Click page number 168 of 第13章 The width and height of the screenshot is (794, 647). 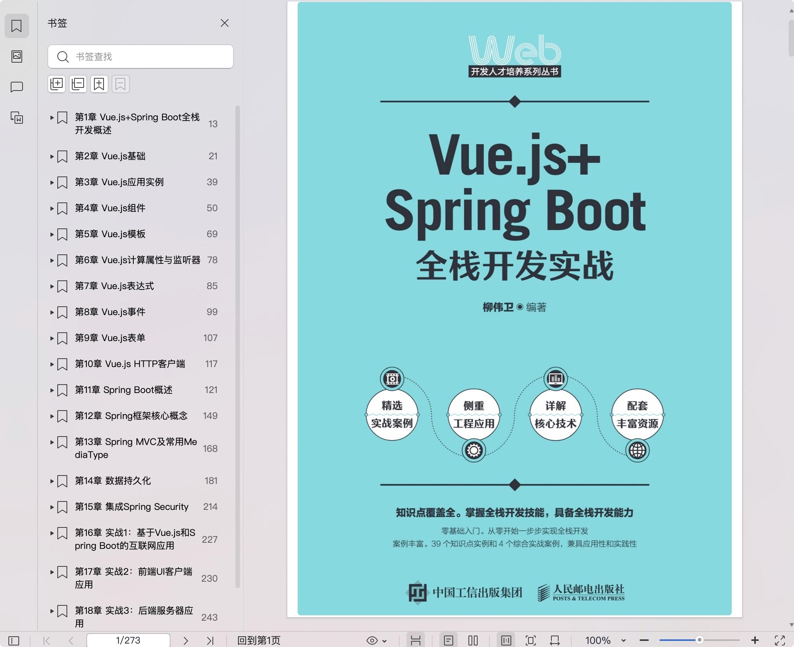(210, 448)
